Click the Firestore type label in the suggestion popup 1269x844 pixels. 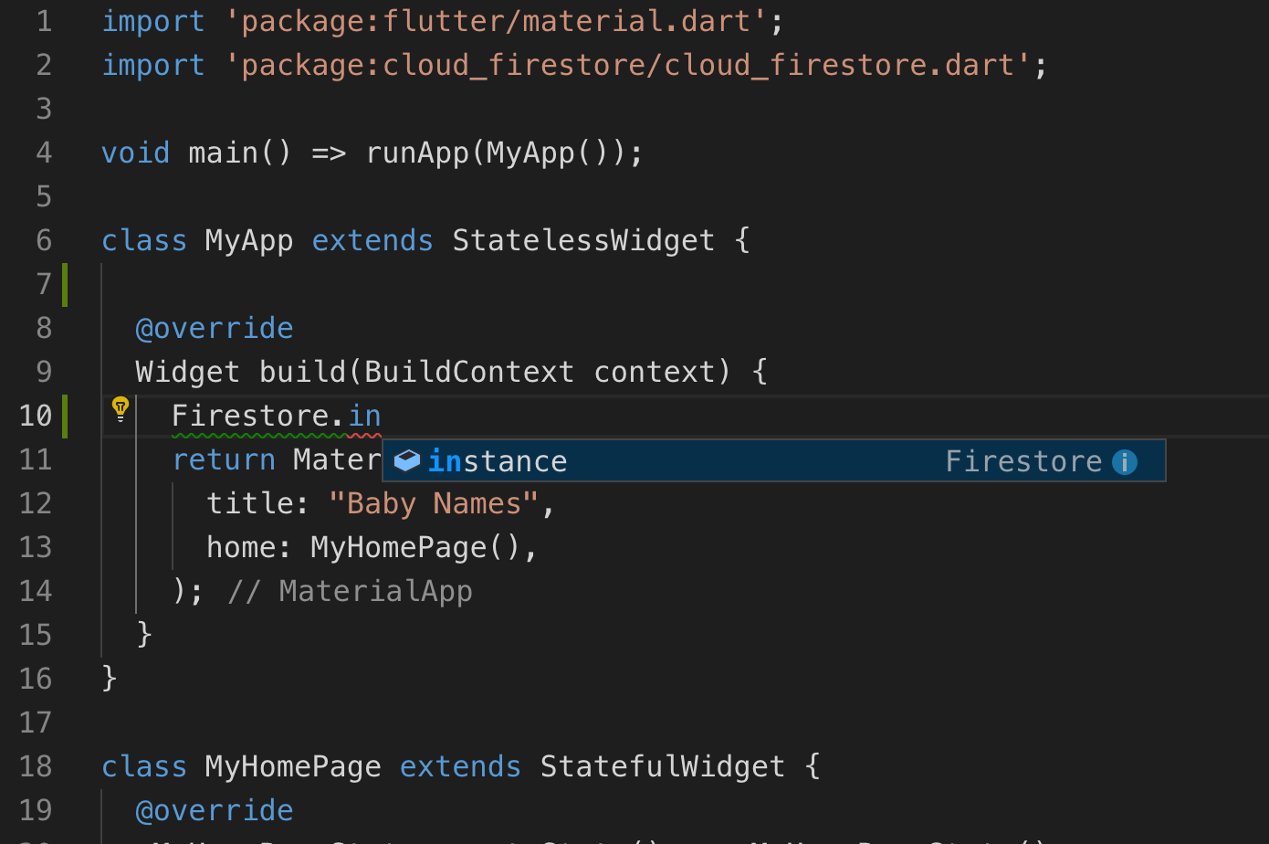coord(1023,460)
